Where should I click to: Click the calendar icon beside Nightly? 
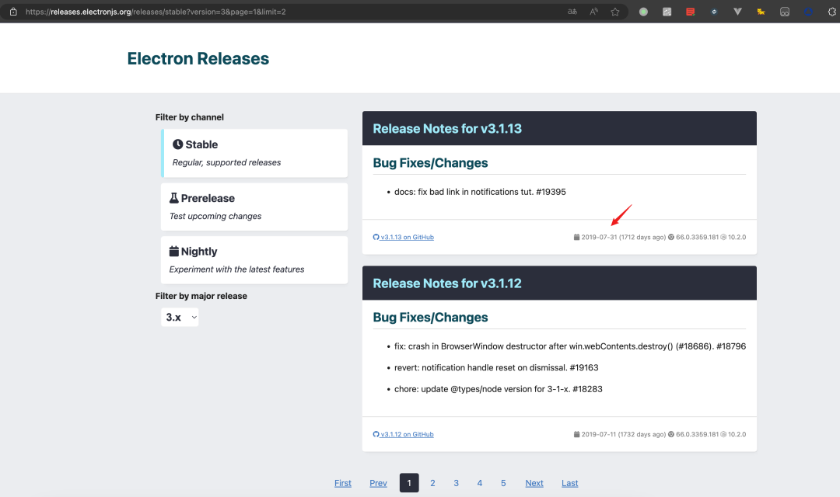click(x=174, y=251)
